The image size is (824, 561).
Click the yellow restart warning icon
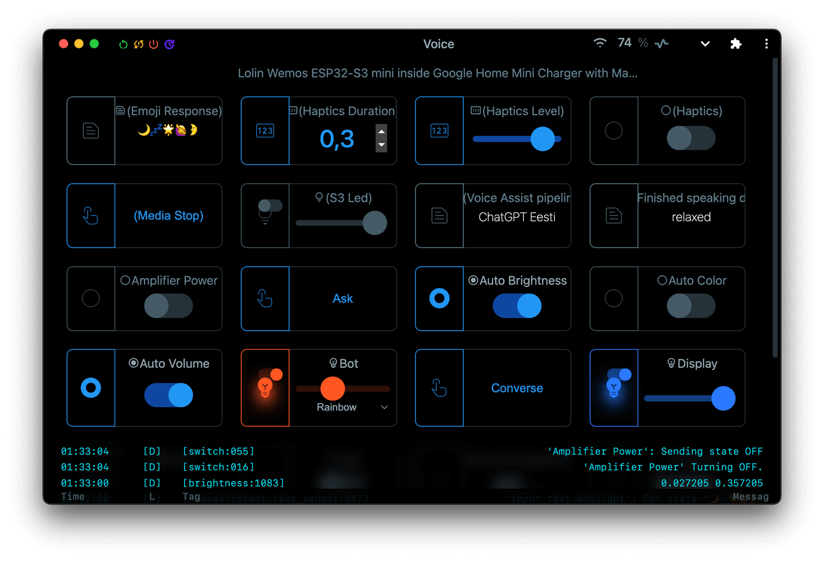click(x=138, y=44)
